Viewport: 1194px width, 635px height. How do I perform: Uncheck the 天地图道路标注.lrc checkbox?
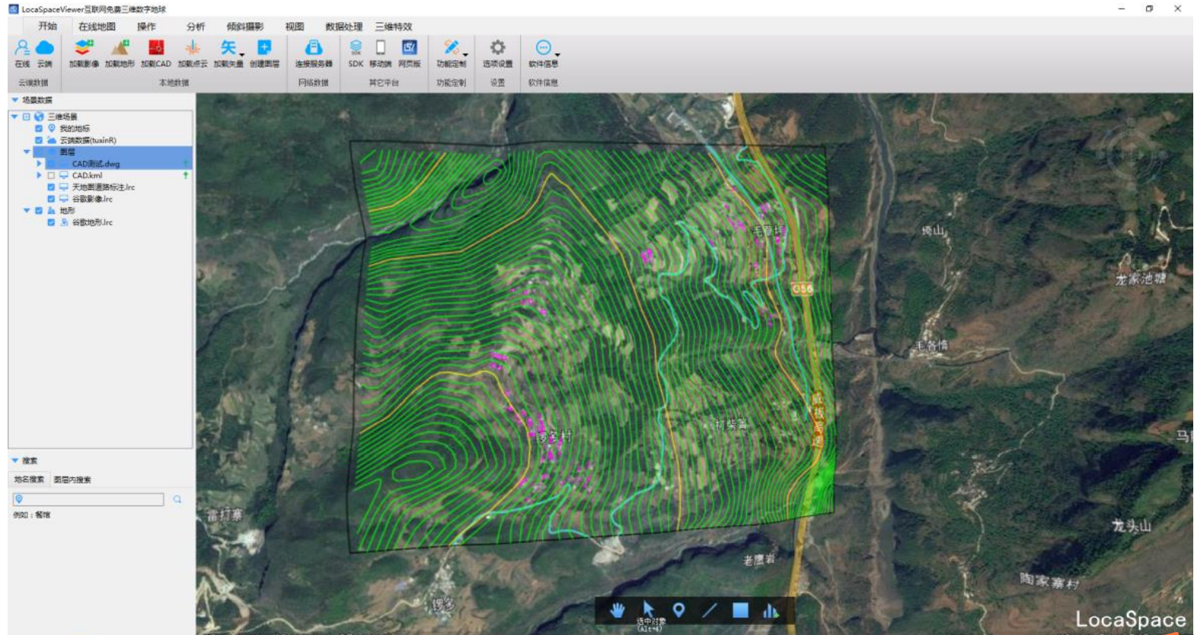[51, 187]
